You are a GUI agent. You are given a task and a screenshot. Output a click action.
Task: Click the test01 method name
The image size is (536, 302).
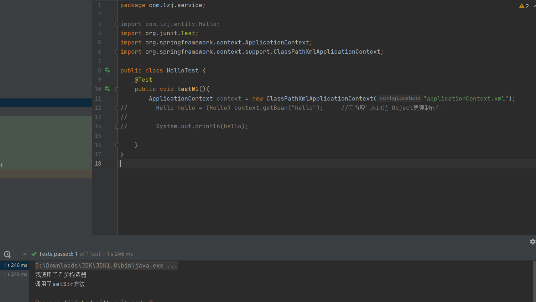(x=188, y=89)
